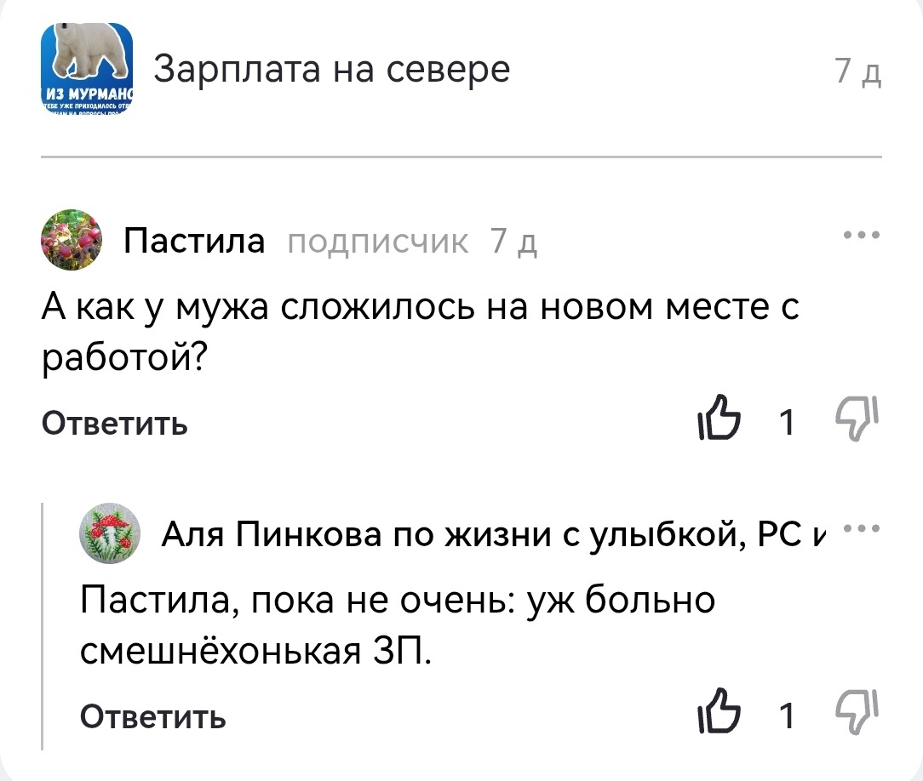Dislike Аля Пинкова's reply
This screenshot has width=923, height=781.
click(857, 713)
